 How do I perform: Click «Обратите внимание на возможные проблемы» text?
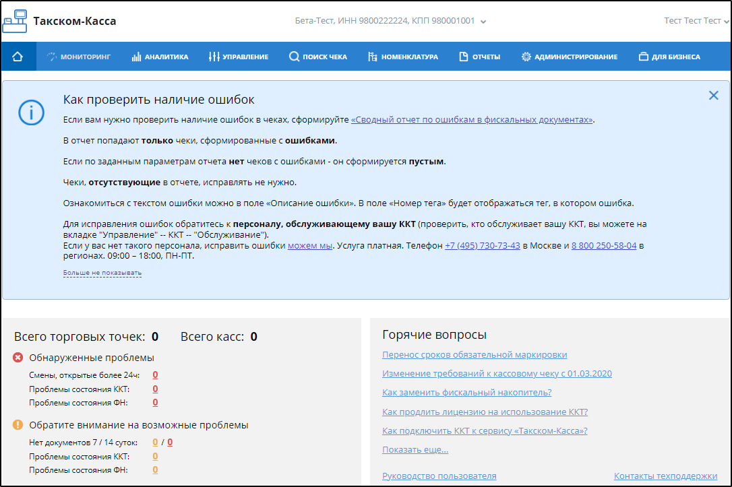pyautogui.click(x=139, y=425)
